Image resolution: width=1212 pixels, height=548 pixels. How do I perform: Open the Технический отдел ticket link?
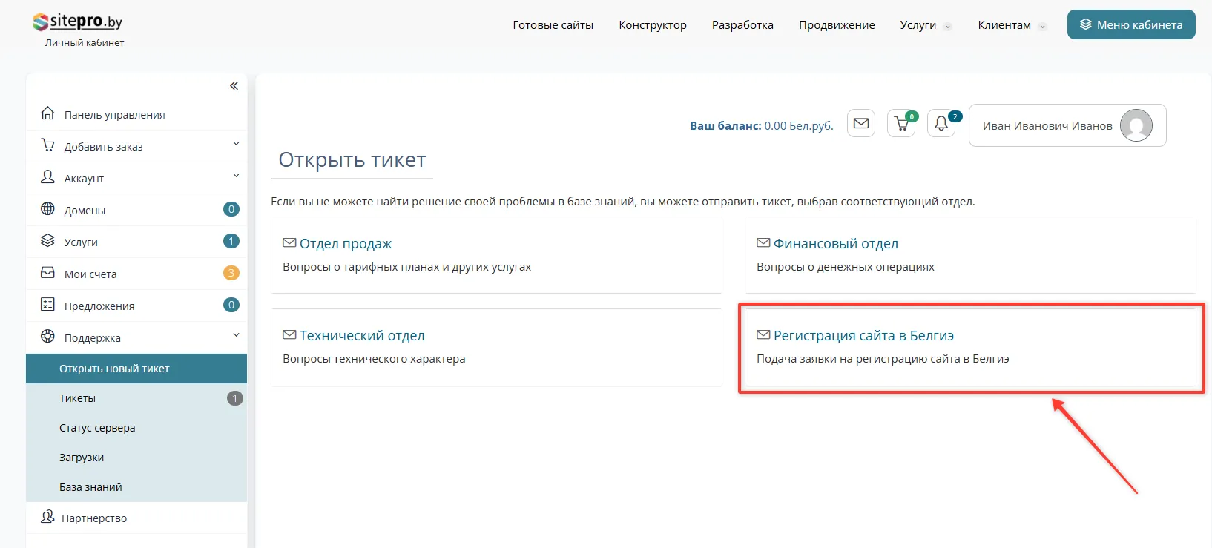tap(361, 336)
